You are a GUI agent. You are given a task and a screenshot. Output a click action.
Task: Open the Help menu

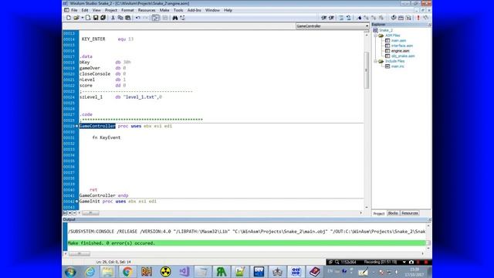228,10
